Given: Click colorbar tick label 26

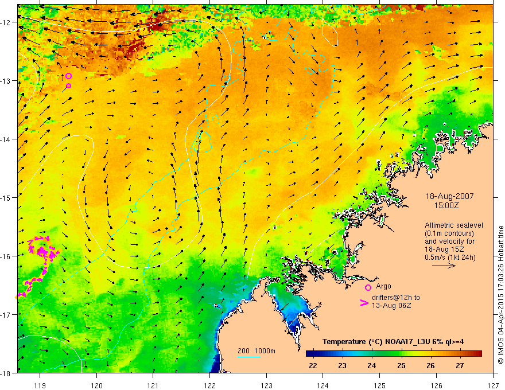Looking at the screenshot, I should click(430, 365).
